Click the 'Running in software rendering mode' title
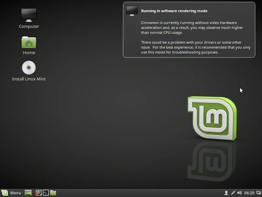Screen dimensions: 262x197 pos(174,11)
